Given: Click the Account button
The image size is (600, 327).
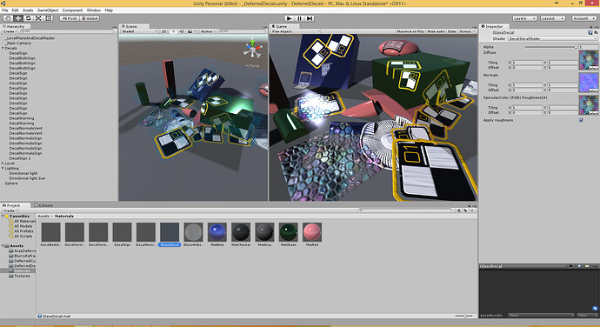Looking at the screenshot, I should [x=584, y=18].
